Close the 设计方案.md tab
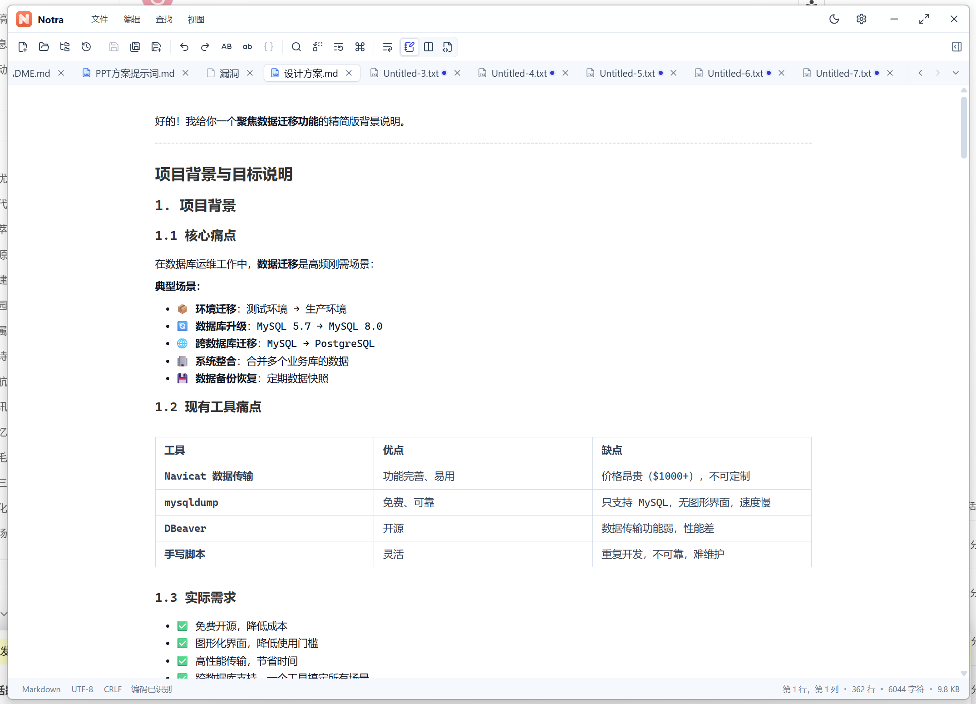 [349, 73]
